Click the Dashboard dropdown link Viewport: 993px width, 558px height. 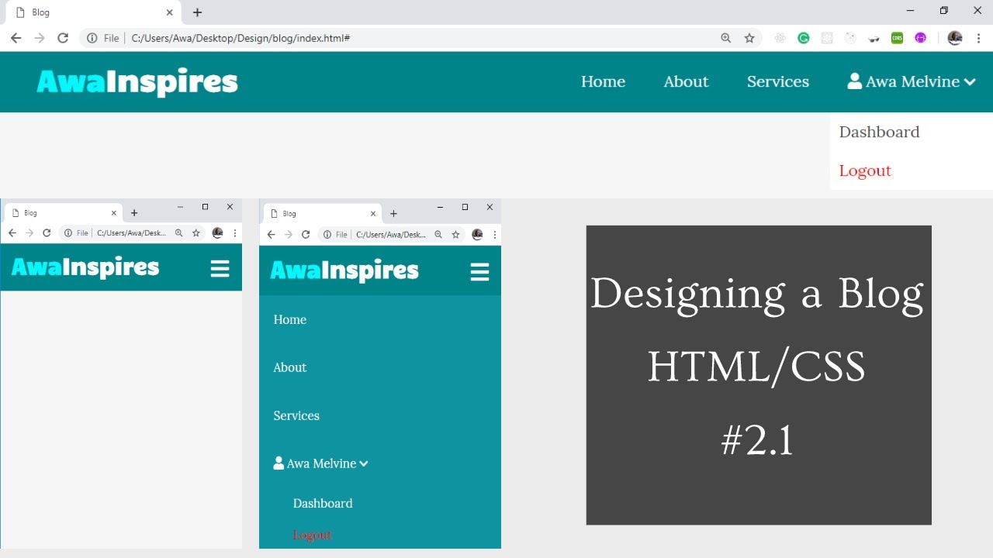point(879,132)
